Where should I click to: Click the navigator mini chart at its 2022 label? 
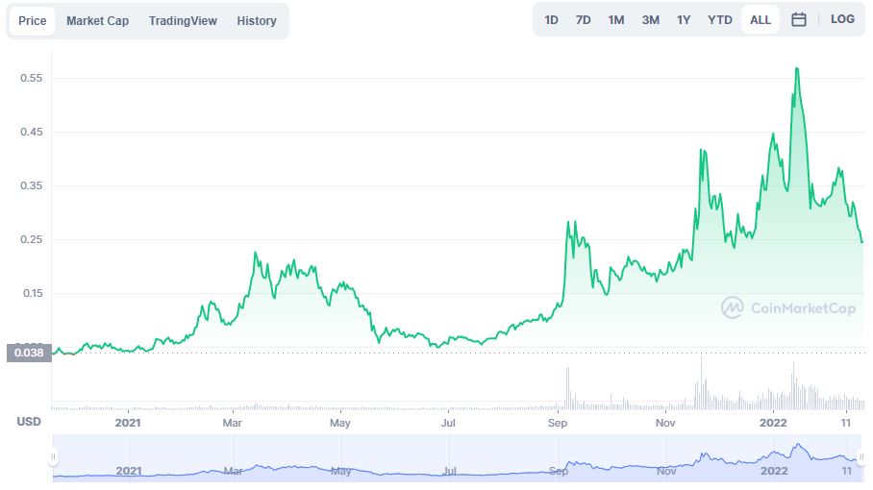tap(774, 471)
